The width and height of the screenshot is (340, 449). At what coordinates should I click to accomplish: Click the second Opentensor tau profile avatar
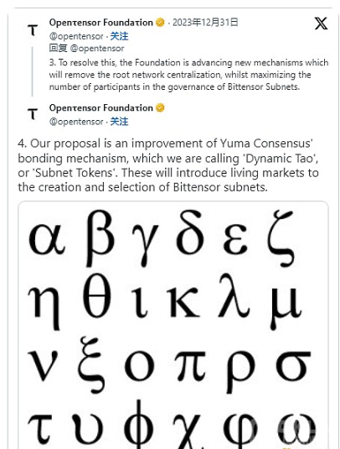33,113
